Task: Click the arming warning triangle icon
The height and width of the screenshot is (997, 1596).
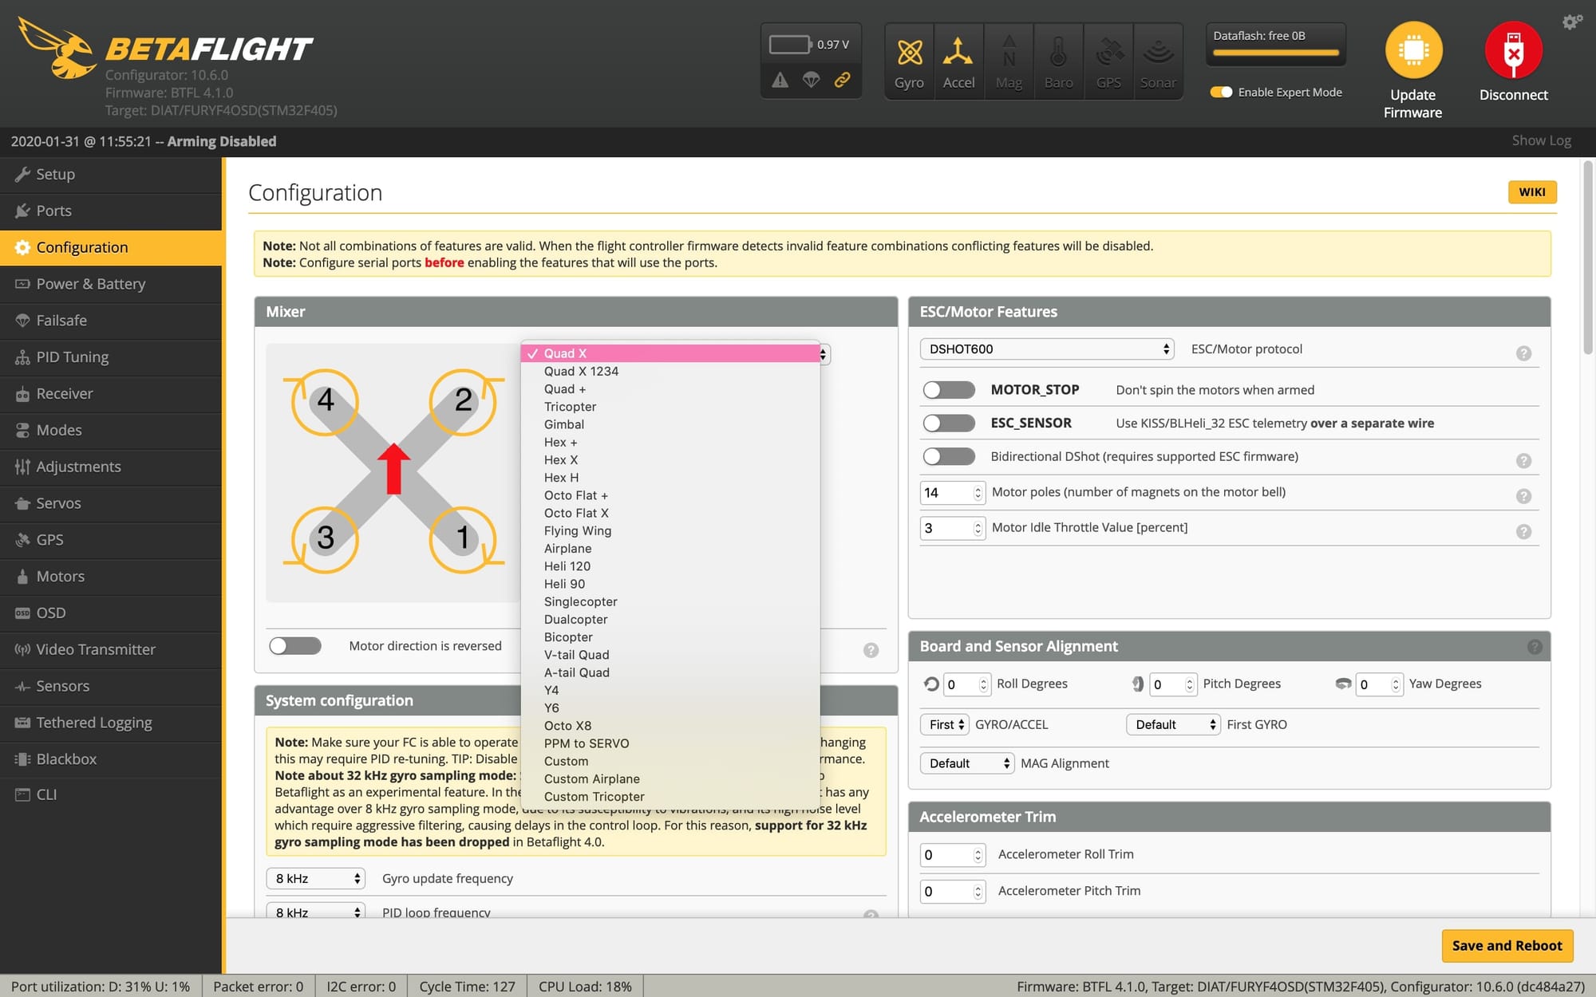Action: tap(780, 80)
